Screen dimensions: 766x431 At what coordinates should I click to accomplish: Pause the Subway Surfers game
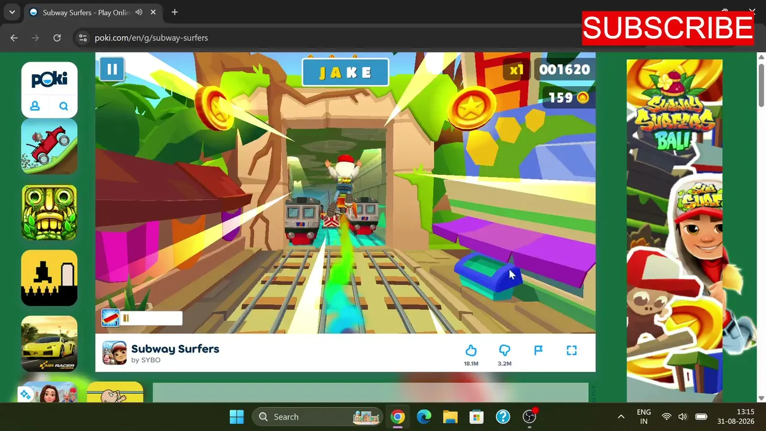coord(112,69)
